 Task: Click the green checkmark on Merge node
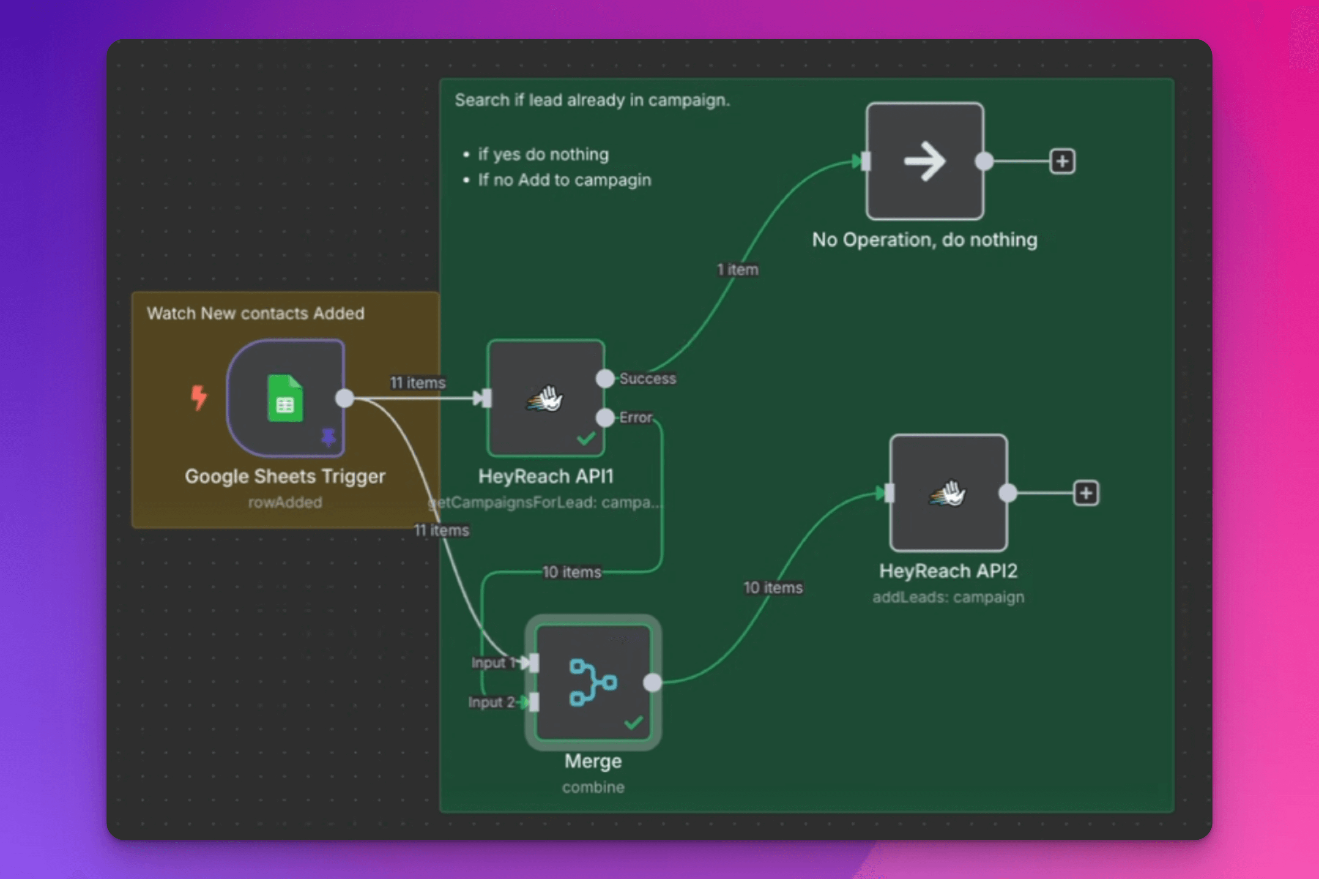point(634,723)
